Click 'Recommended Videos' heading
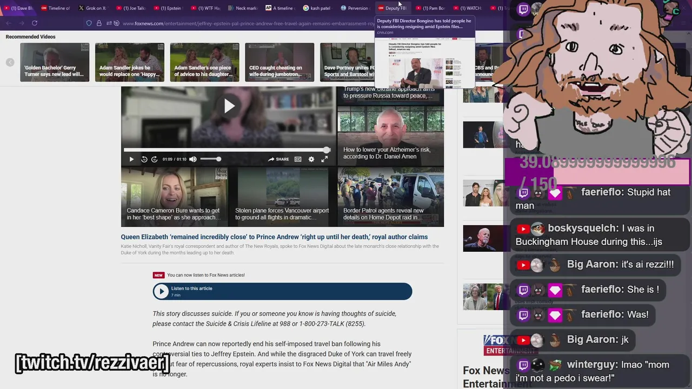692x389 pixels. 30,37
